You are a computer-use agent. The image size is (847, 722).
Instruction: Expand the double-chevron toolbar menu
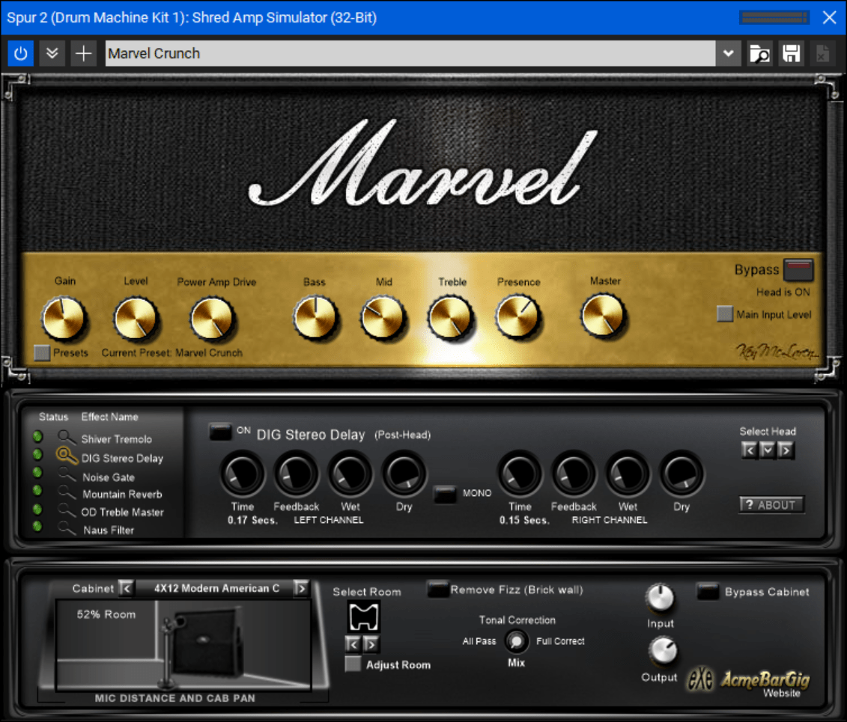pos(52,53)
